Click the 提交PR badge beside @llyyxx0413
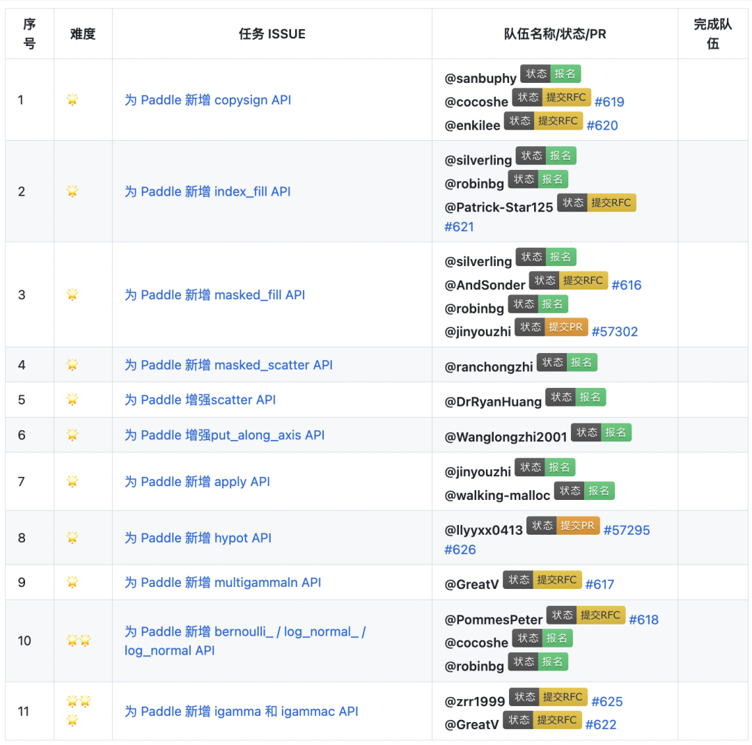Image resolution: width=752 pixels, height=745 pixels. (x=563, y=526)
